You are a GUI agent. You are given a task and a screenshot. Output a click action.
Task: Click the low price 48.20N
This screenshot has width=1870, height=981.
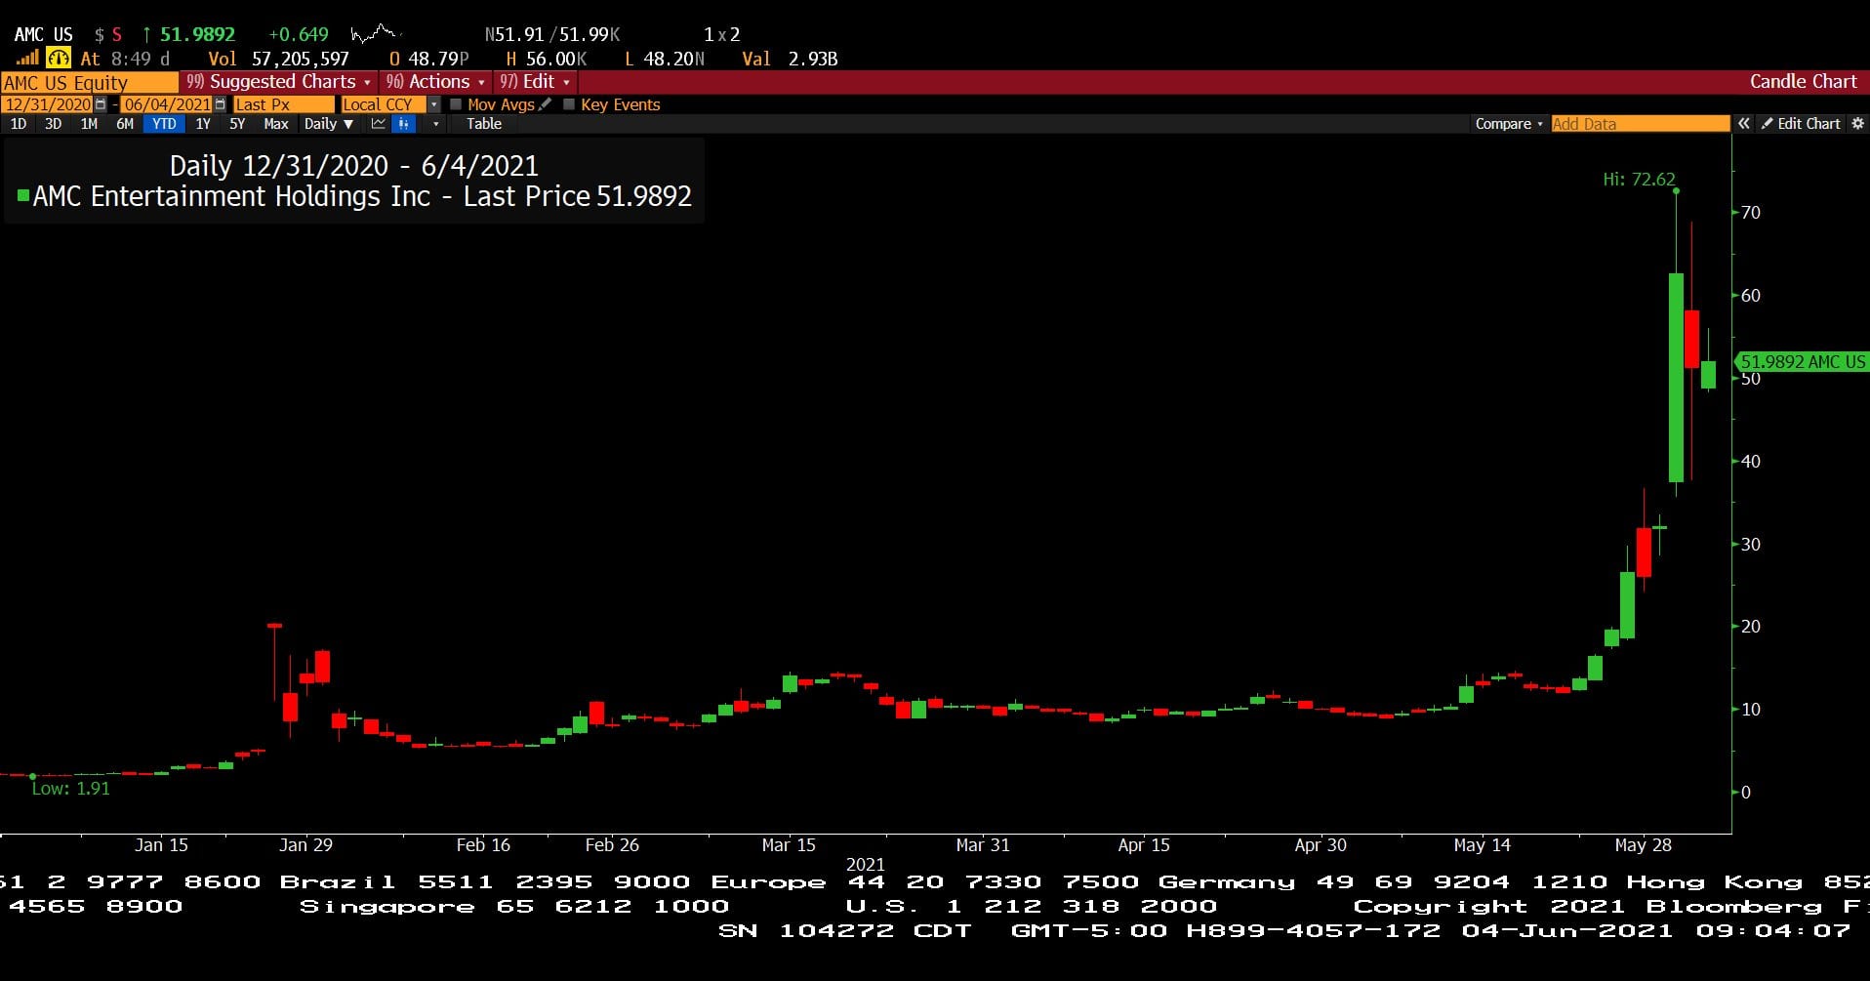(673, 60)
